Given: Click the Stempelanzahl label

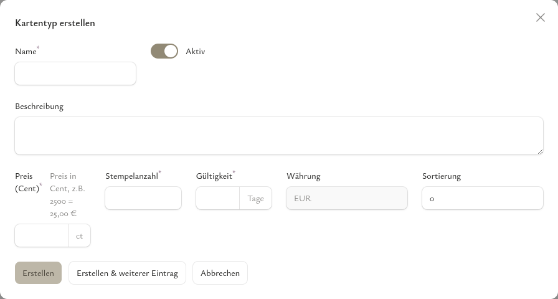Looking at the screenshot, I should (131, 176).
